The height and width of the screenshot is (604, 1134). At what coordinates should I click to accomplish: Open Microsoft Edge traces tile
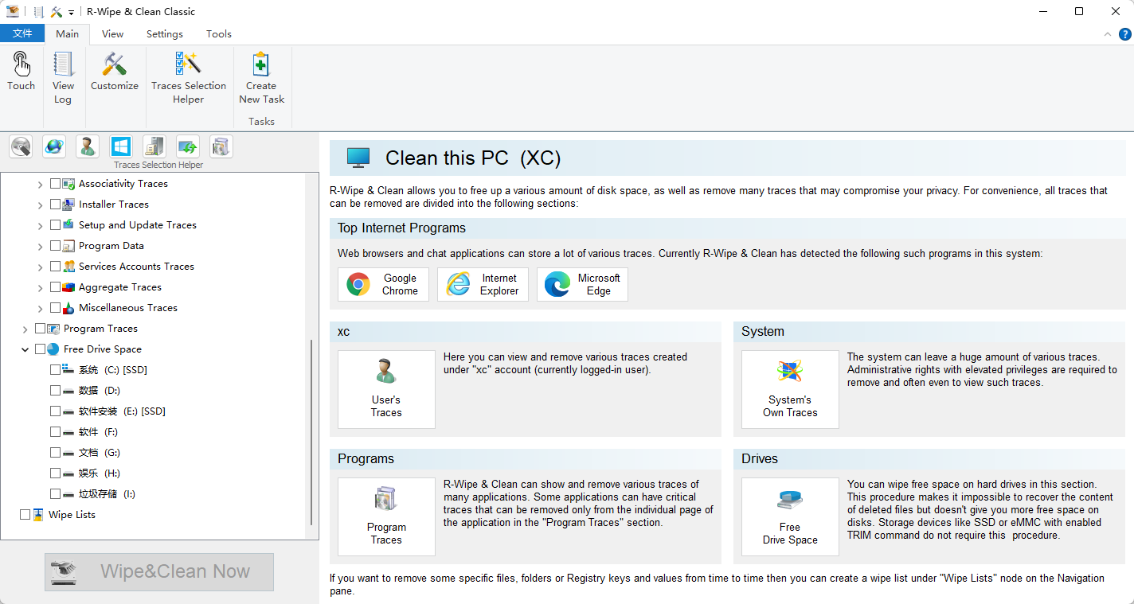click(x=582, y=284)
